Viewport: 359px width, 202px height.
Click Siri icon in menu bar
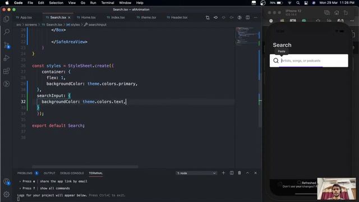point(314,3)
